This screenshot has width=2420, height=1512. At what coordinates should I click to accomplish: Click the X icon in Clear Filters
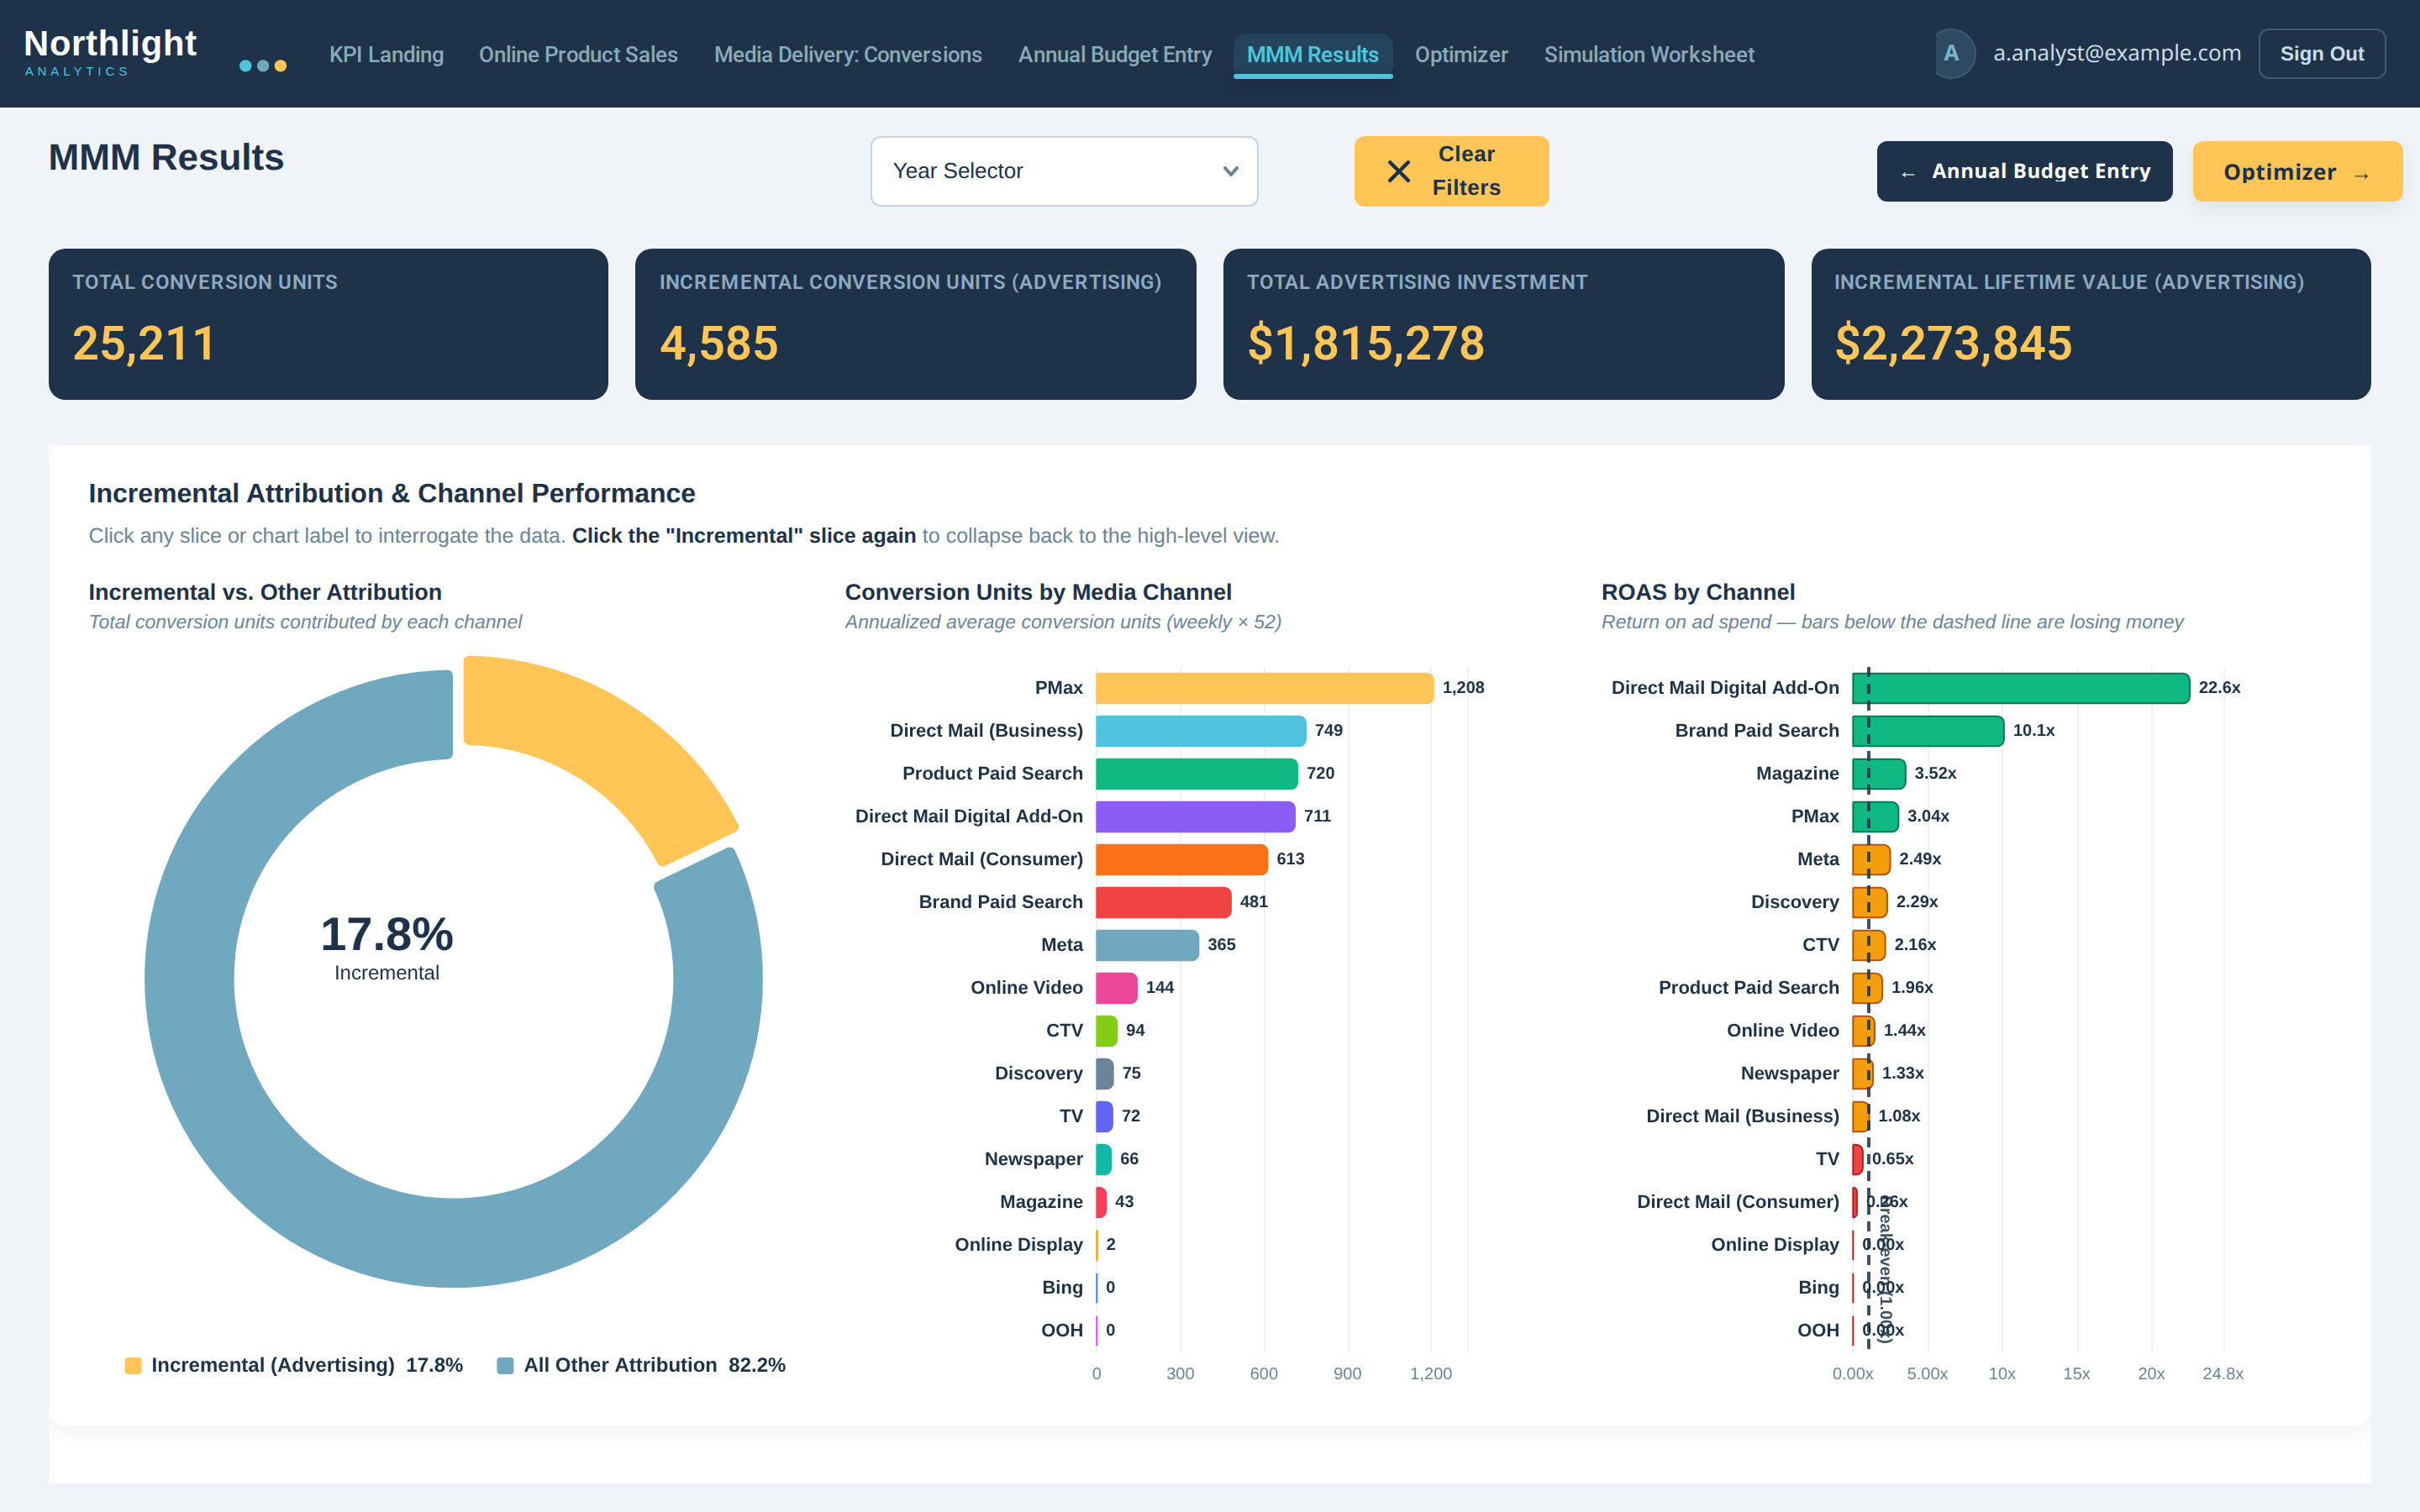[1399, 171]
